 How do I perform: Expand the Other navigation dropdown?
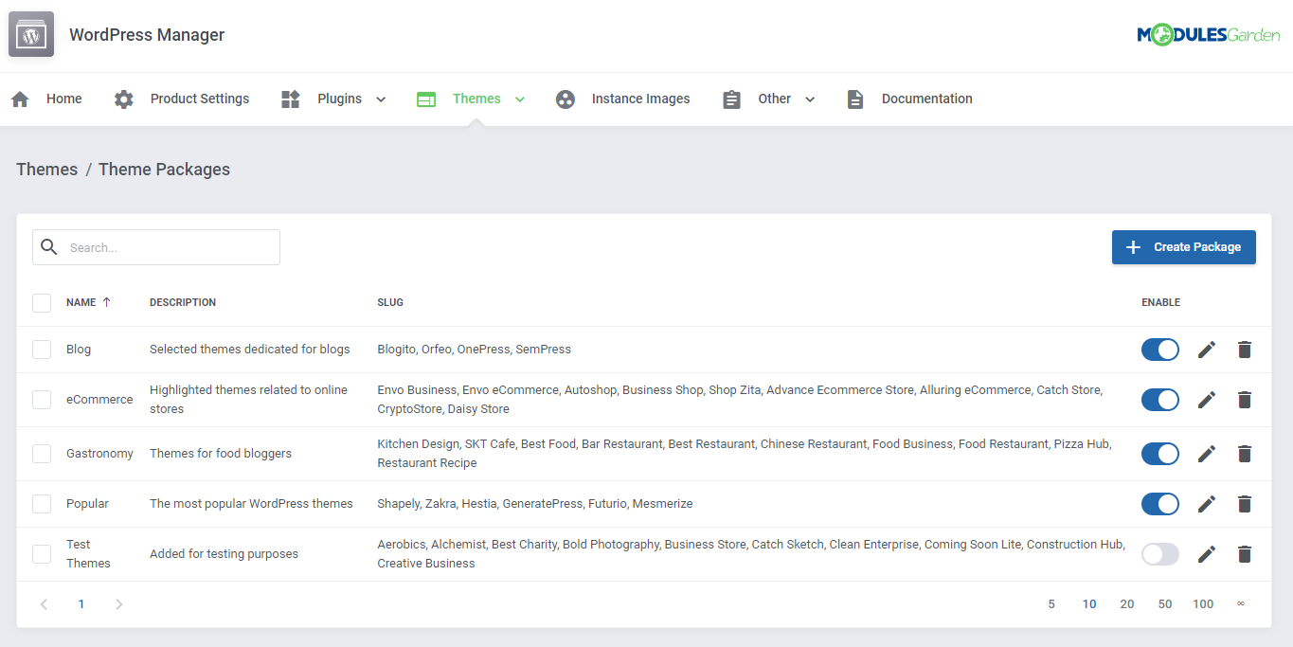(810, 99)
